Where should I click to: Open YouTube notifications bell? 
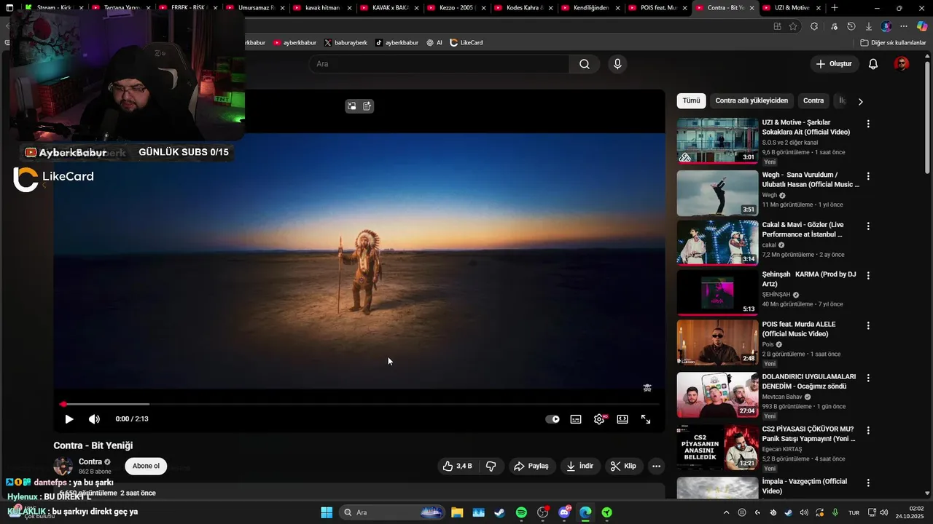click(873, 64)
